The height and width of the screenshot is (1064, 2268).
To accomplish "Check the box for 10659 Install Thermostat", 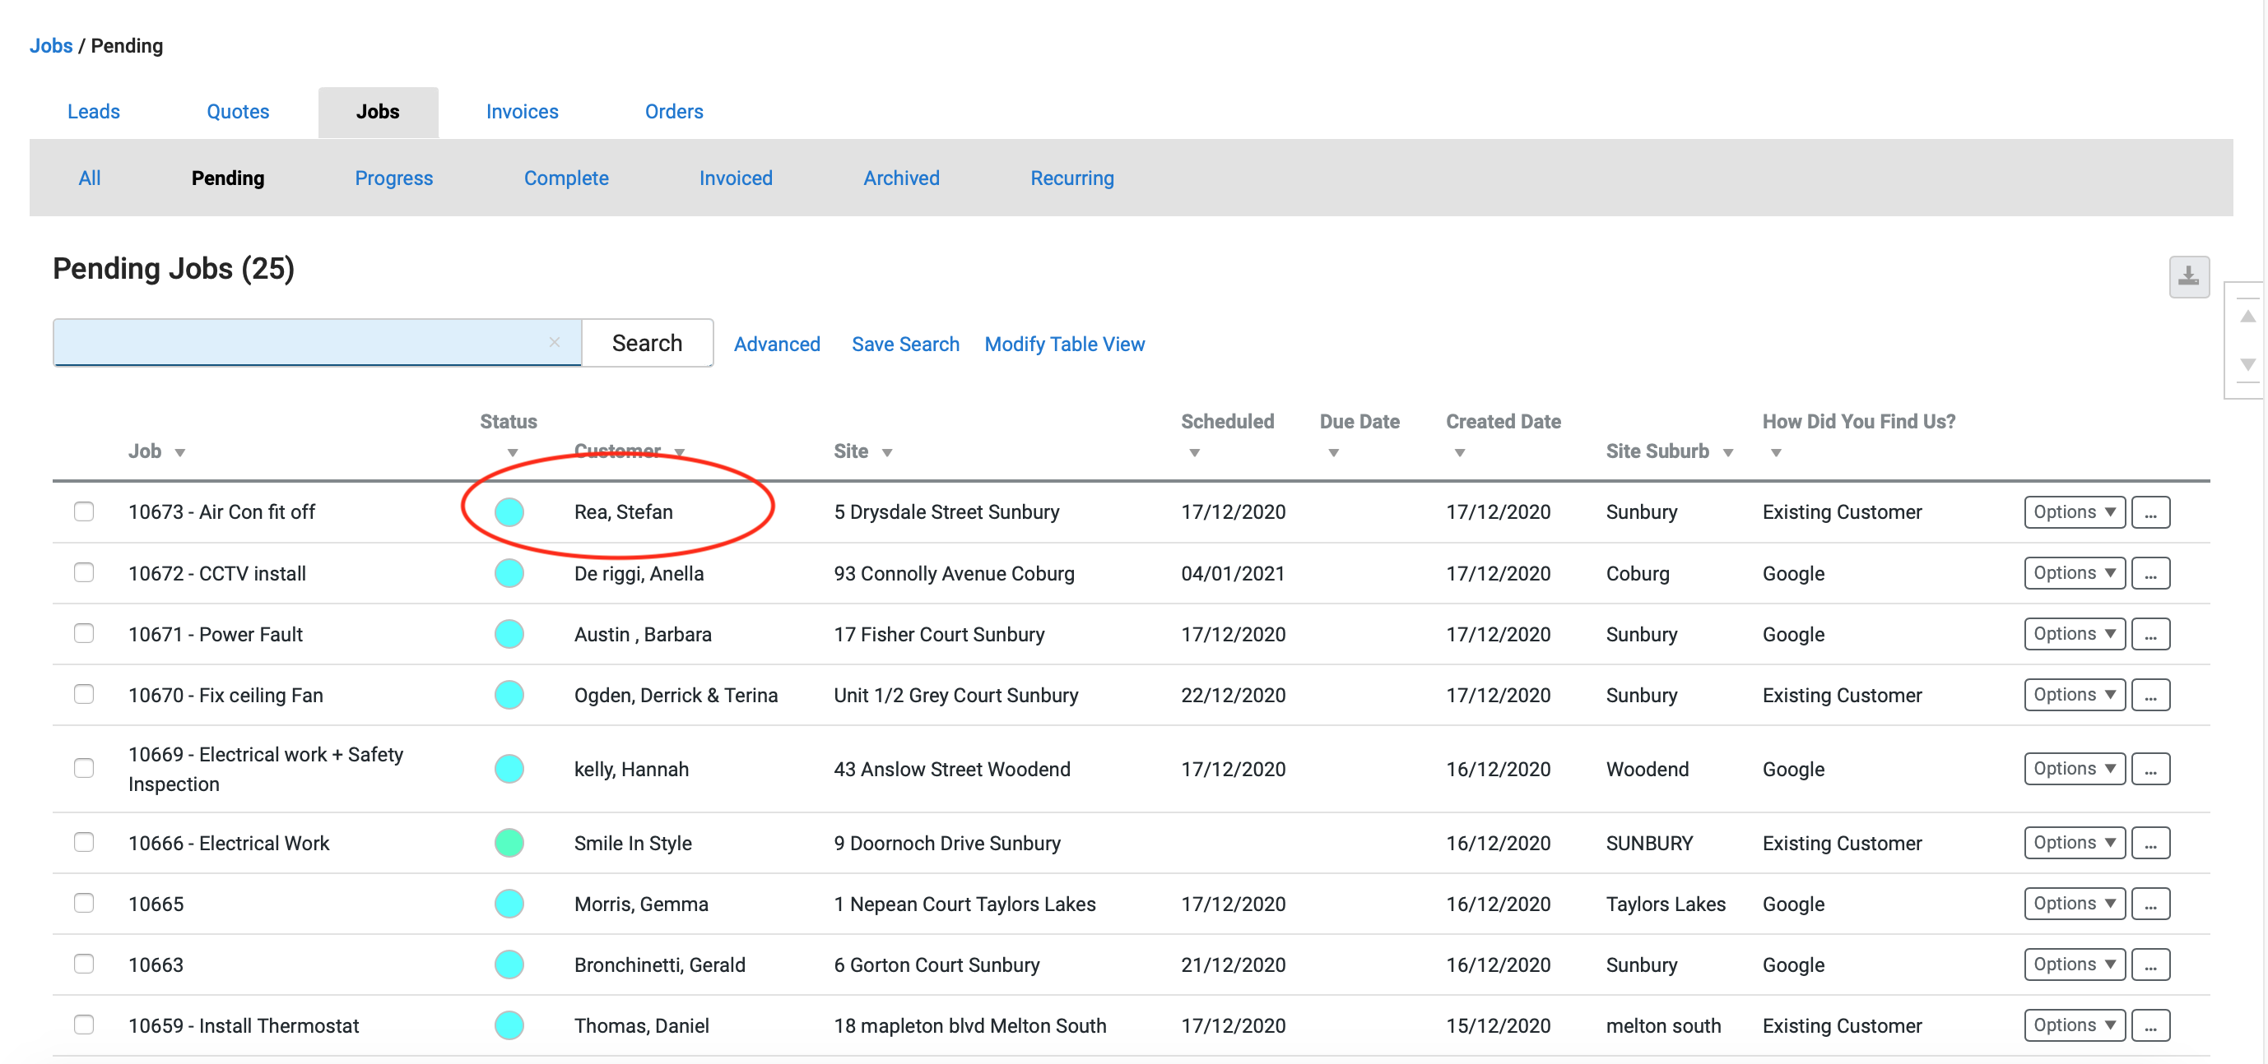I will pos(84,1025).
